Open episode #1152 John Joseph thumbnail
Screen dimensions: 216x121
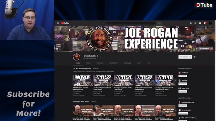(x=103, y=80)
